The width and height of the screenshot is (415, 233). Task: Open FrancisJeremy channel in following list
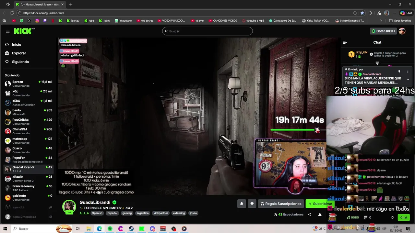pos(29,188)
